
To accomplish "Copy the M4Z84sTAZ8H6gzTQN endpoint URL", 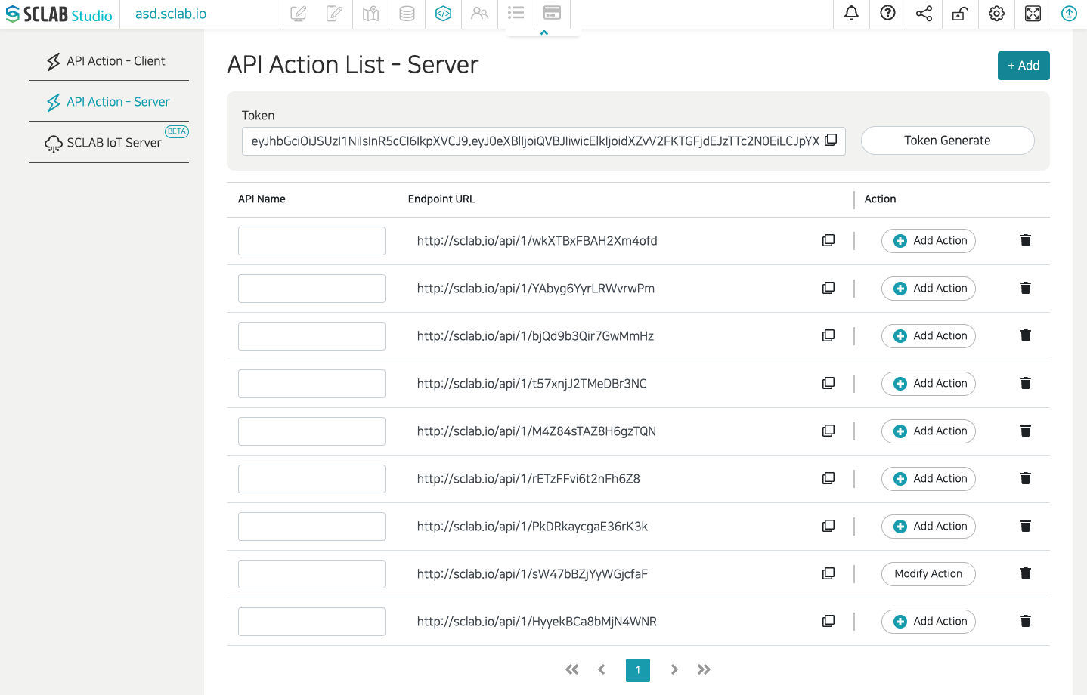I will [828, 431].
